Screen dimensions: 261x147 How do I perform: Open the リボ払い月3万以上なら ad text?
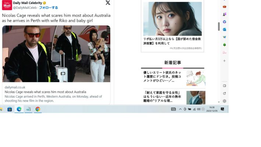click(x=172, y=41)
